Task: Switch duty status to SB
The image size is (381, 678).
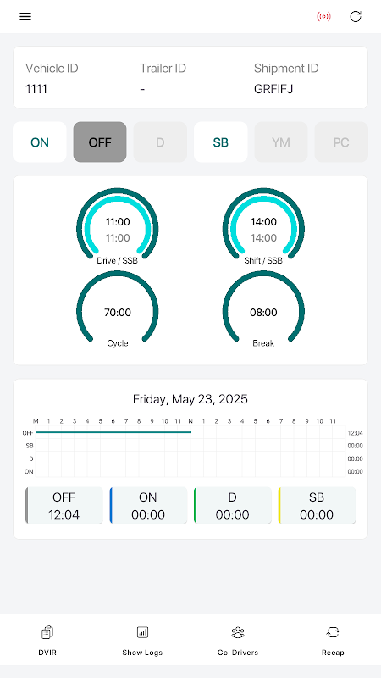Action: coord(221,142)
